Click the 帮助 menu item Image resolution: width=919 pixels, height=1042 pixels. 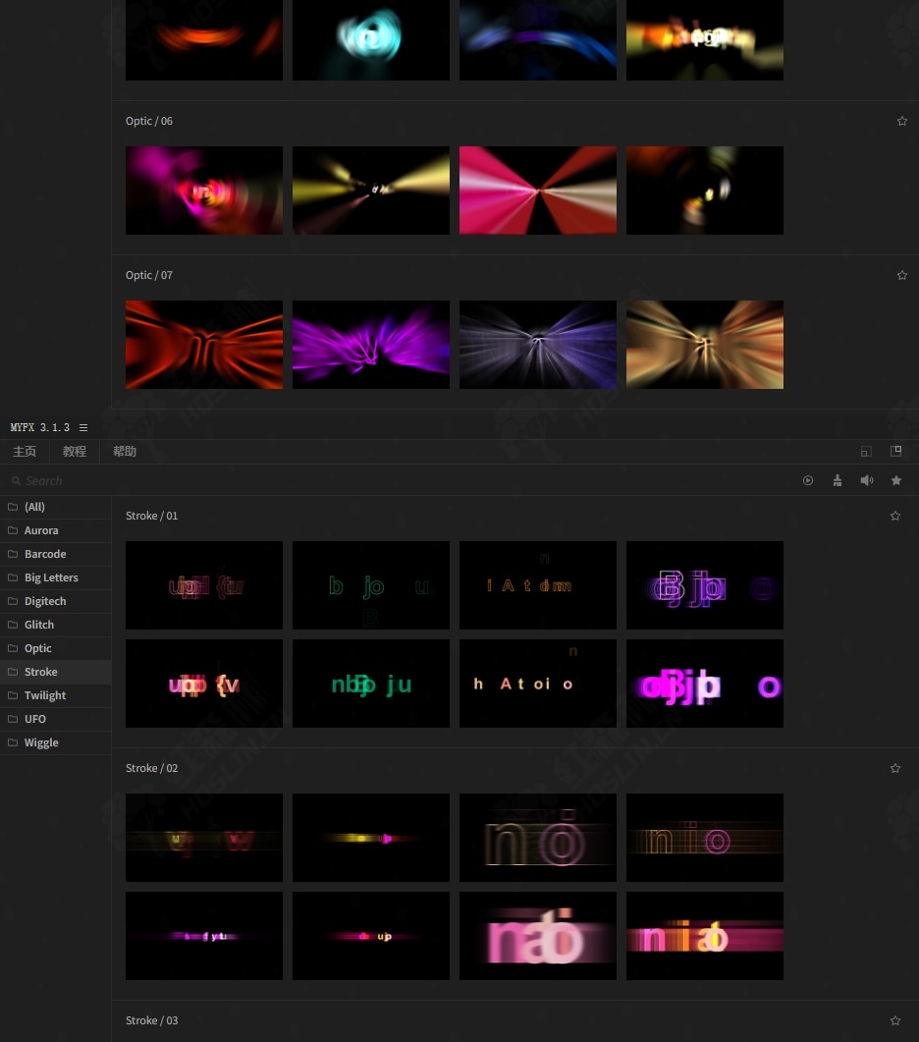[x=125, y=452]
